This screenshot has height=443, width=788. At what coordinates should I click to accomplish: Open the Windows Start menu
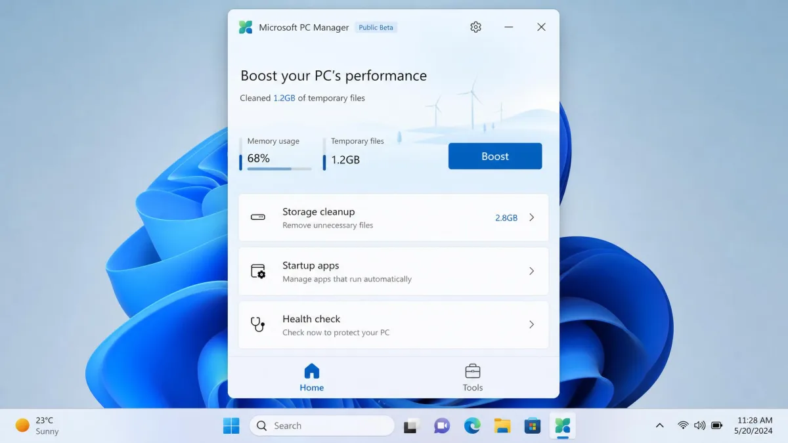(x=231, y=426)
